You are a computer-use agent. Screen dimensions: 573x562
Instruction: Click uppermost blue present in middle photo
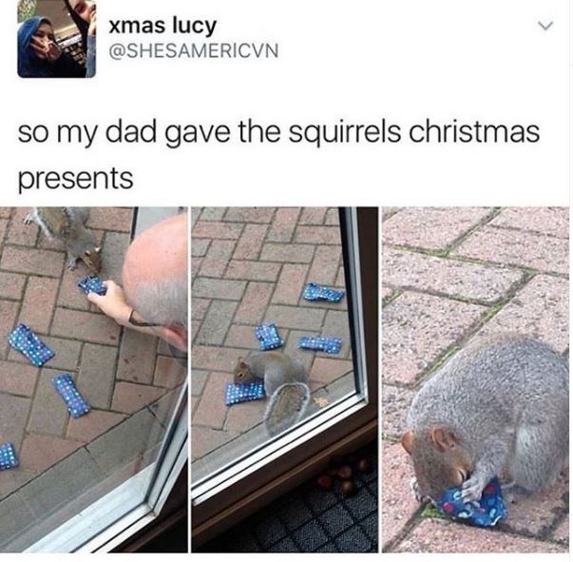pyautogui.click(x=323, y=293)
